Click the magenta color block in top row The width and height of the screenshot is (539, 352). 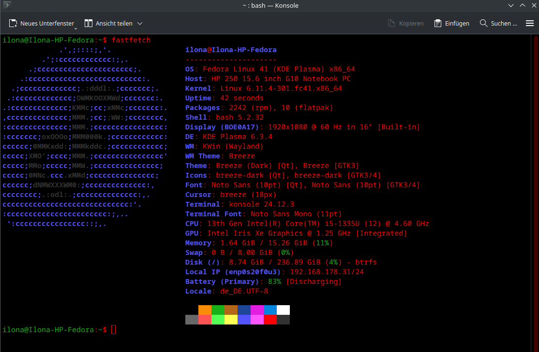pyautogui.click(x=257, y=310)
